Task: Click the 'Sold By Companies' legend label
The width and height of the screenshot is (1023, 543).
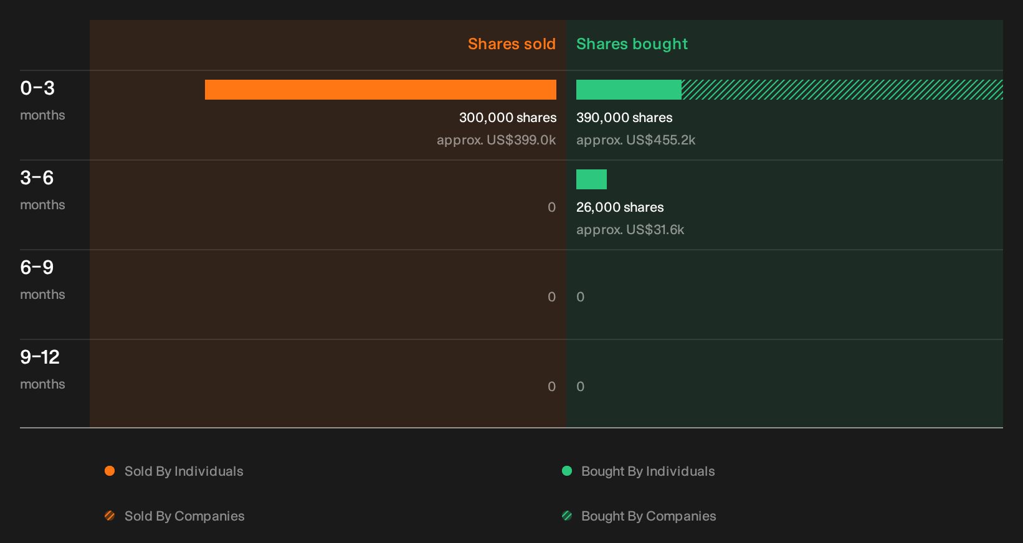Action: pos(184,516)
